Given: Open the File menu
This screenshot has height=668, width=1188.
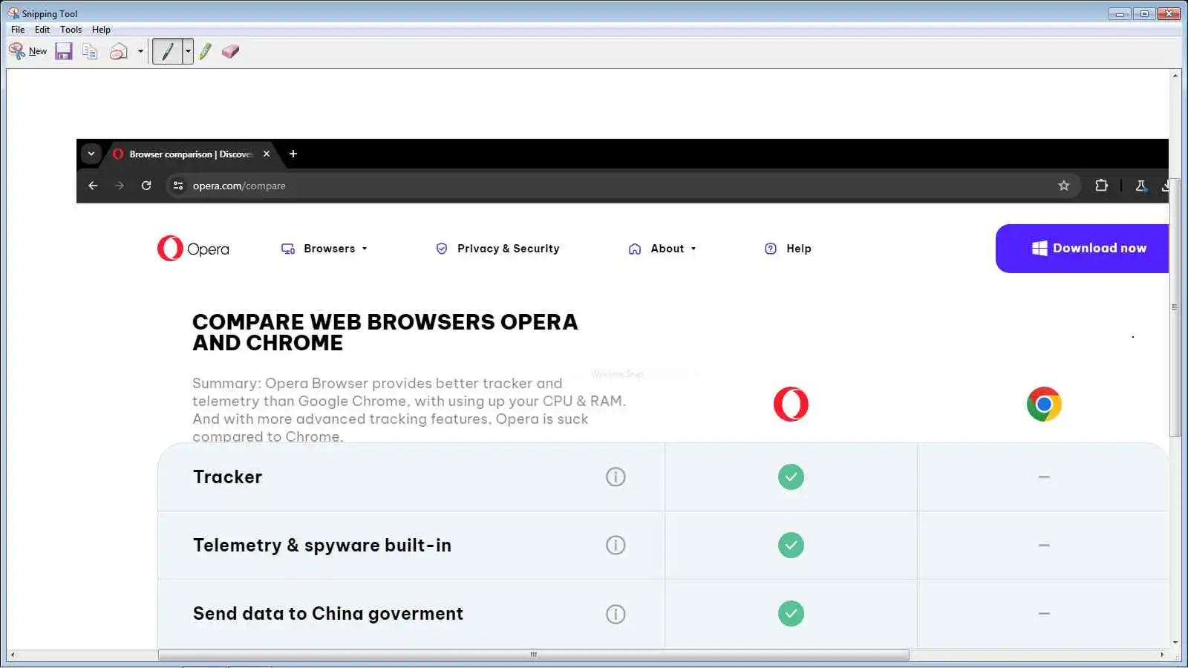Looking at the screenshot, I should [x=18, y=30].
